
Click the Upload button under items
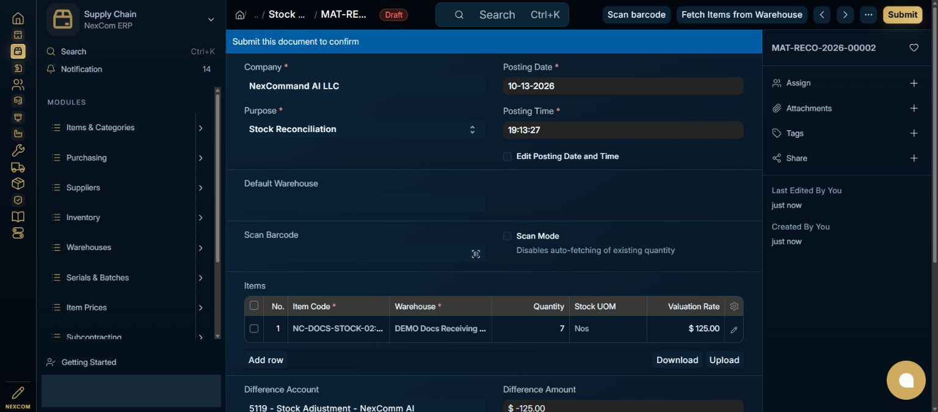[x=724, y=360]
